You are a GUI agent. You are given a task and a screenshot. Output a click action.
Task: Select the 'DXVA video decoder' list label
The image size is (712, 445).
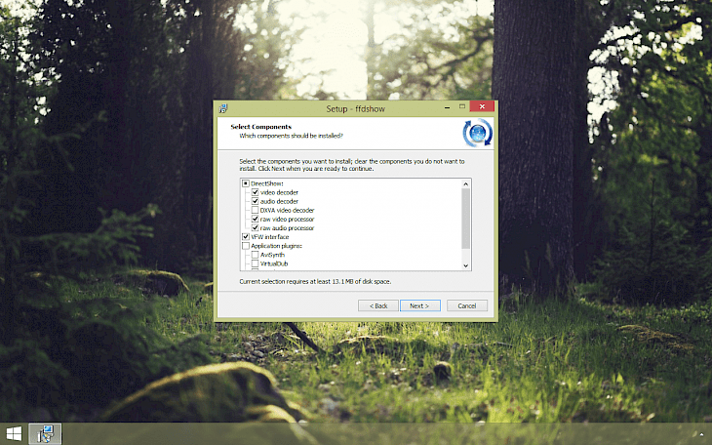pyautogui.click(x=287, y=211)
